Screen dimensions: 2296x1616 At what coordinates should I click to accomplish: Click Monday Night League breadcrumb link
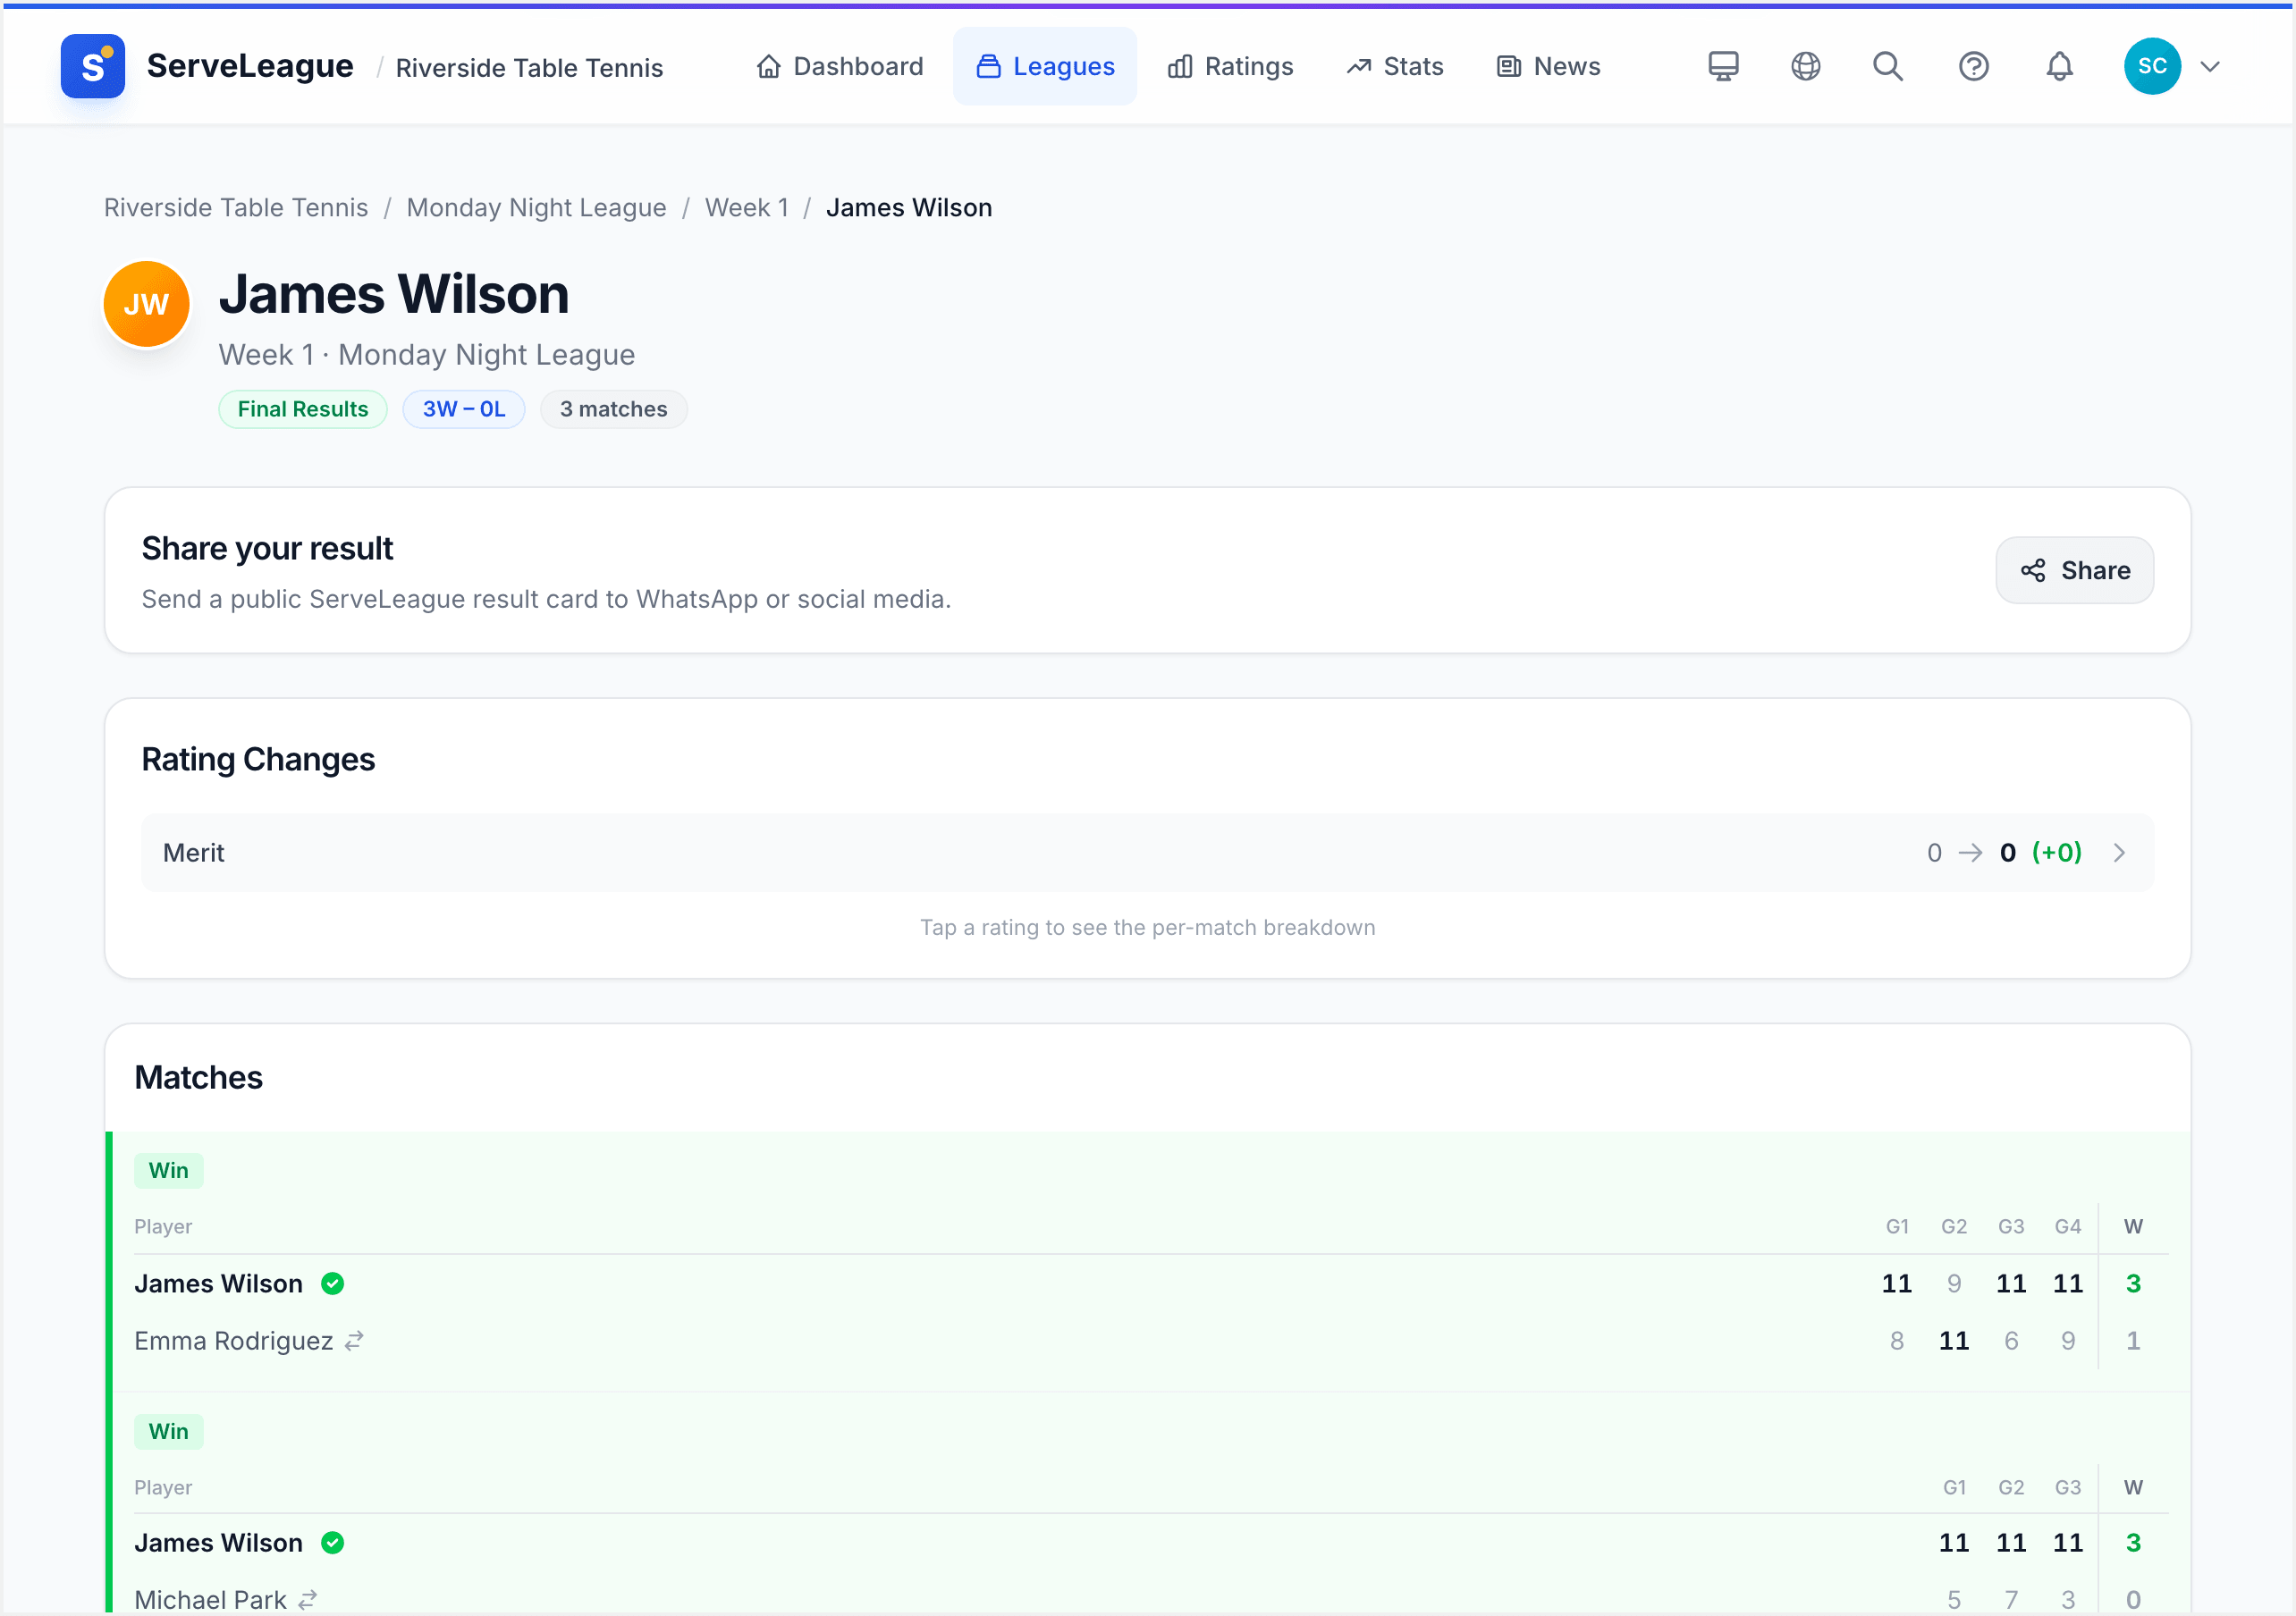pyautogui.click(x=536, y=207)
